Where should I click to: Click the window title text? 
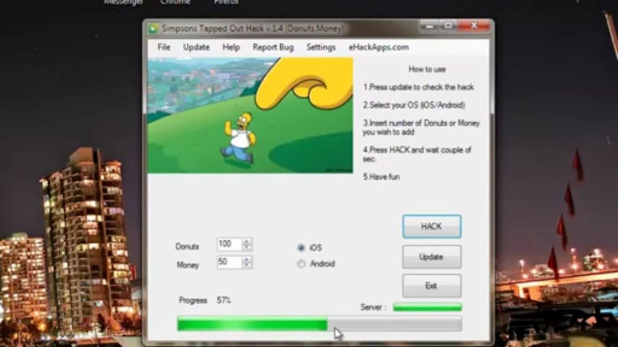pos(252,29)
